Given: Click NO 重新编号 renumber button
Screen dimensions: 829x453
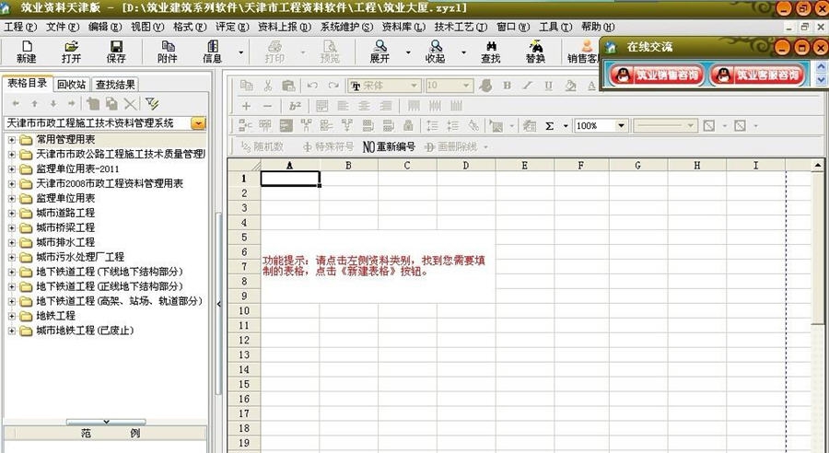Looking at the screenshot, I should point(389,146).
